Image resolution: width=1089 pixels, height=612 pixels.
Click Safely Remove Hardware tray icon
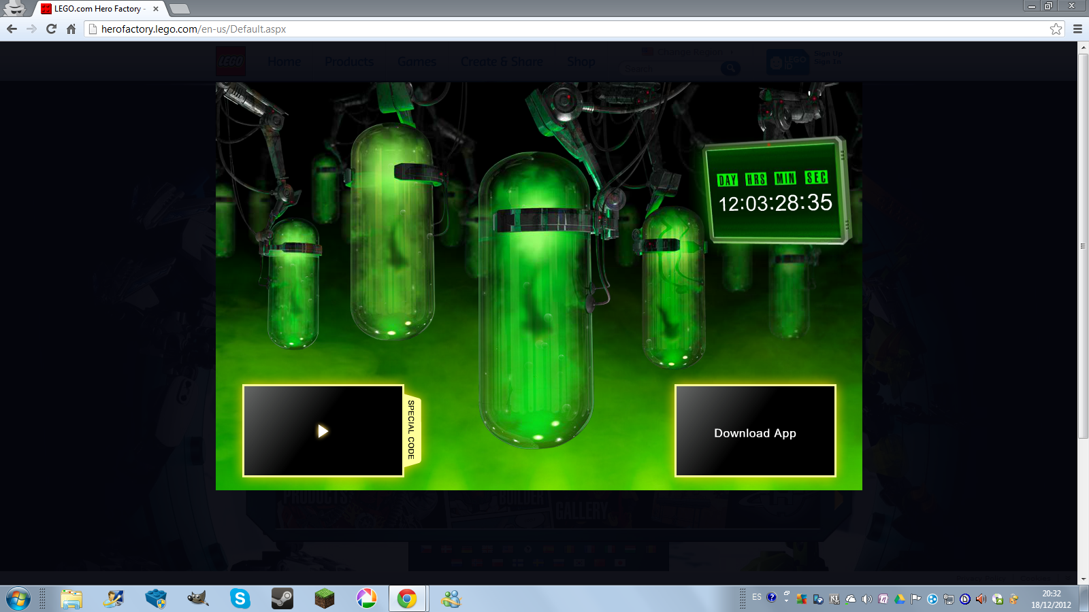tap(998, 599)
